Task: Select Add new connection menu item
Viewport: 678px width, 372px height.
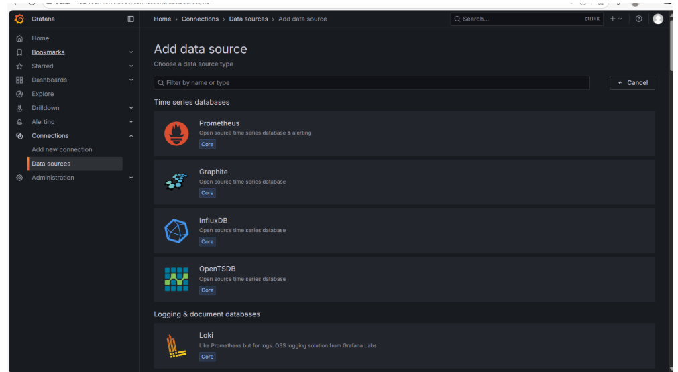Action: (62, 149)
